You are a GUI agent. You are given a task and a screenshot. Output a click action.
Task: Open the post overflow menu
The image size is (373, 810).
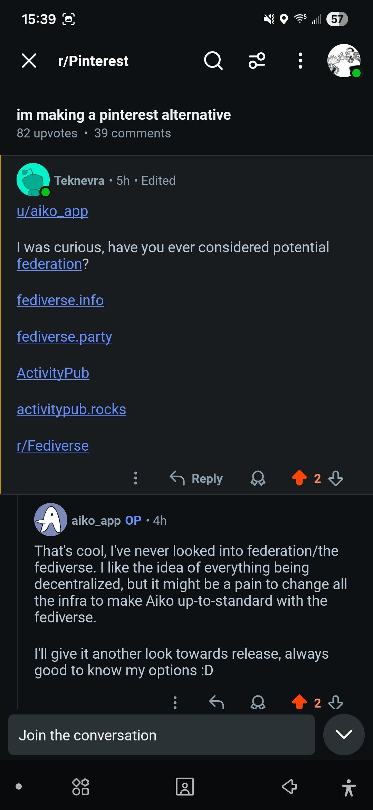click(300, 61)
